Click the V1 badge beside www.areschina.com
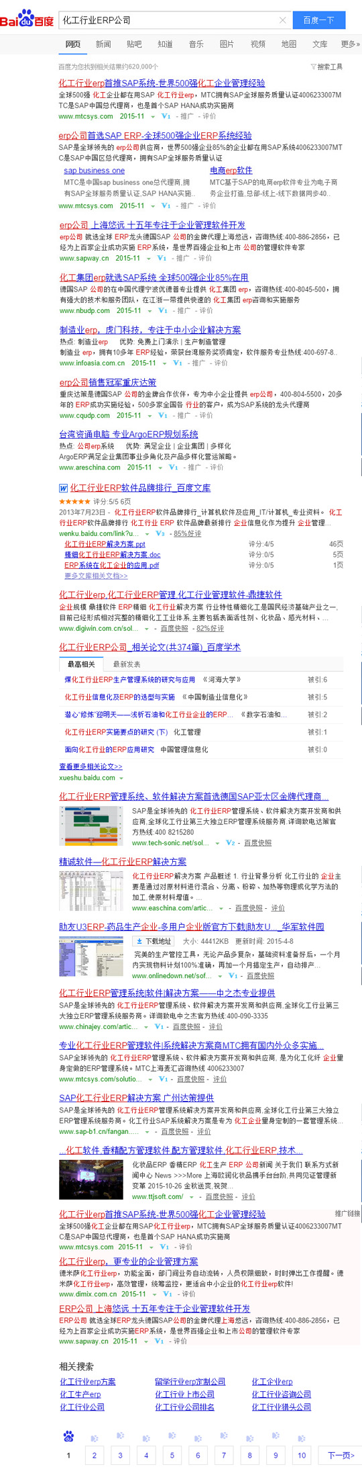Image resolution: width=362 pixels, height=1467 pixels. pos(174,467)
